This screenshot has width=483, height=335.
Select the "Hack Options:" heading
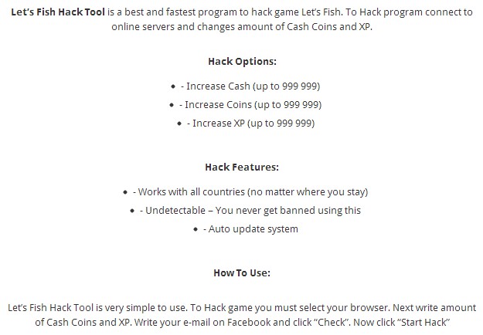coord(242,61)
